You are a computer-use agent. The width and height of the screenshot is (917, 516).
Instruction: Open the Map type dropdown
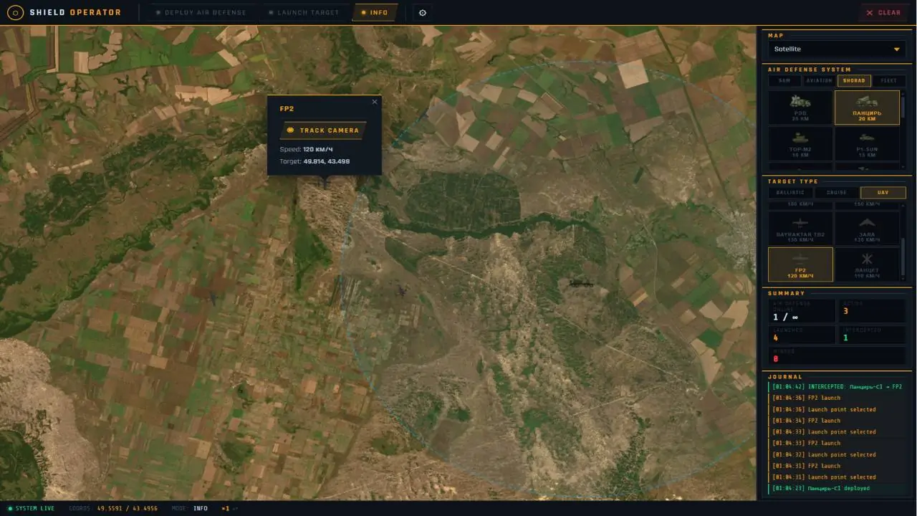click(x=837, y=49)
